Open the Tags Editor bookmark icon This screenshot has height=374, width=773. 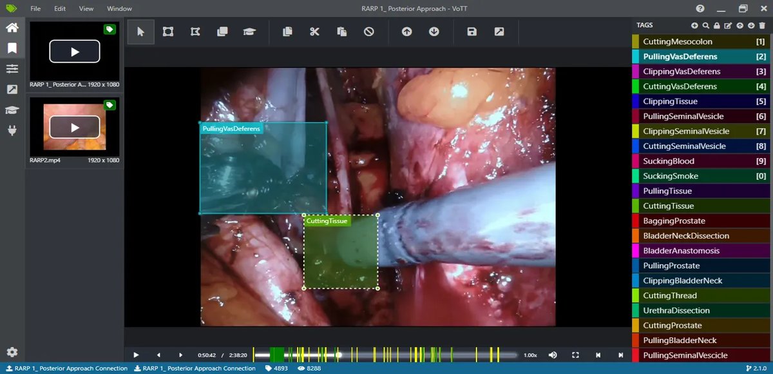coord(12,48)
